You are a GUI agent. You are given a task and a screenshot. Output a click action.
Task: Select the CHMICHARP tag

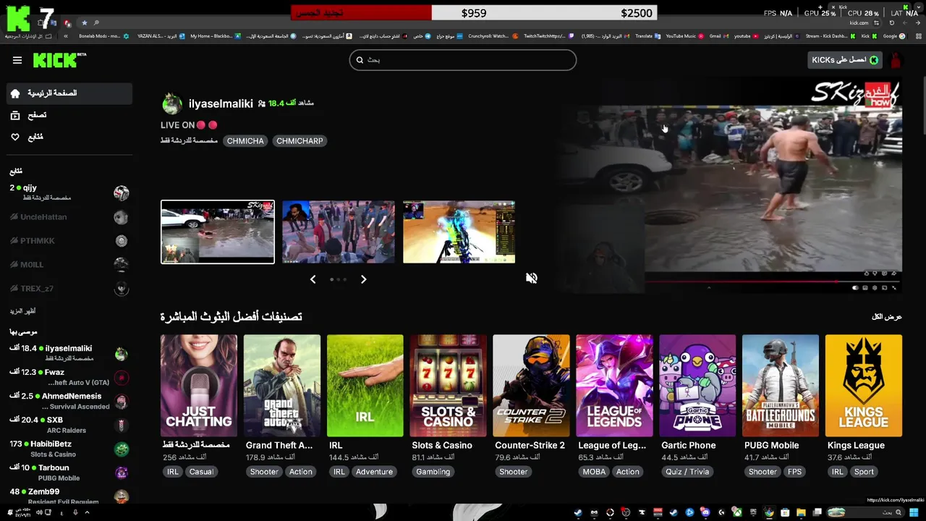tap(300, 141)
